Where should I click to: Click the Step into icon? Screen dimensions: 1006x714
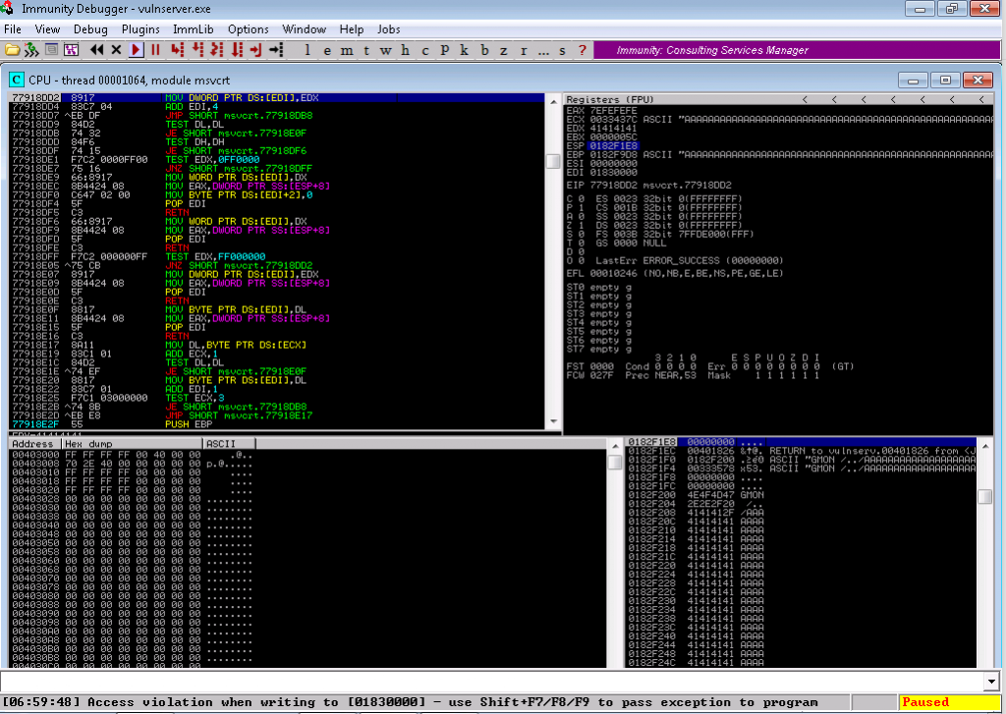pyautogui.click(x=177, y=49)
